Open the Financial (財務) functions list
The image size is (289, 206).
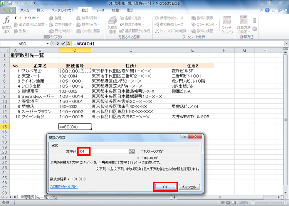(21, 31)
